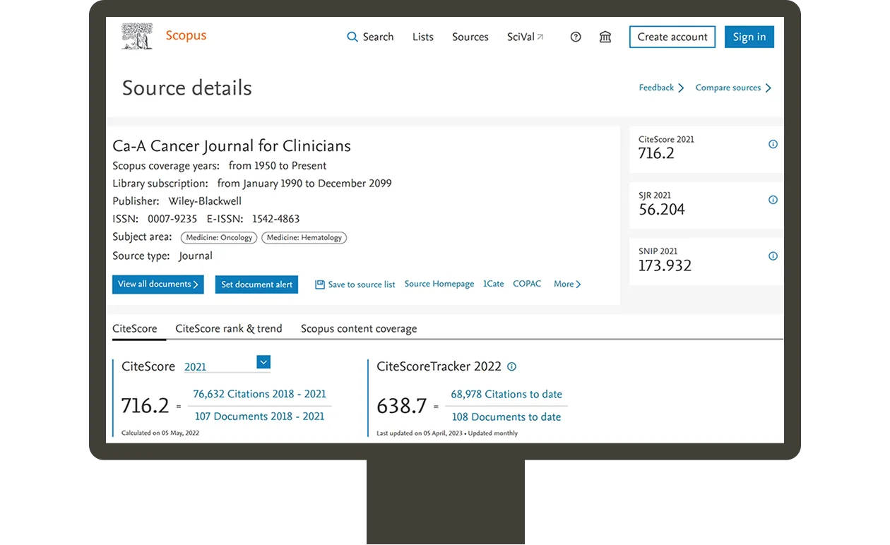Open the 76,632 Citations 2018 - 2021 link
Image resolution: width=890 pixels, height=545 pixels.
tap(260, 394)
